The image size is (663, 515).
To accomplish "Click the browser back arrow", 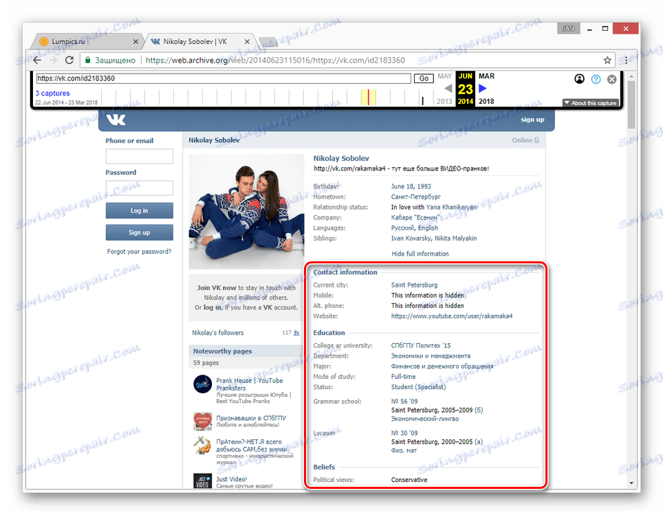I will [37, 60].
